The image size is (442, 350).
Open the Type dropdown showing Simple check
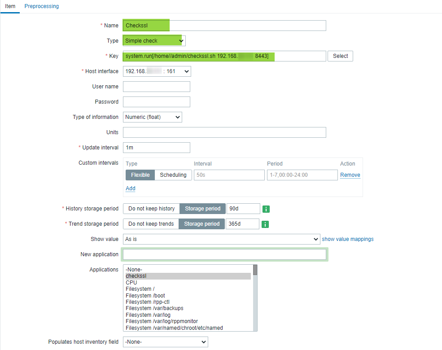pyautogui.click(x=154, y=41)
